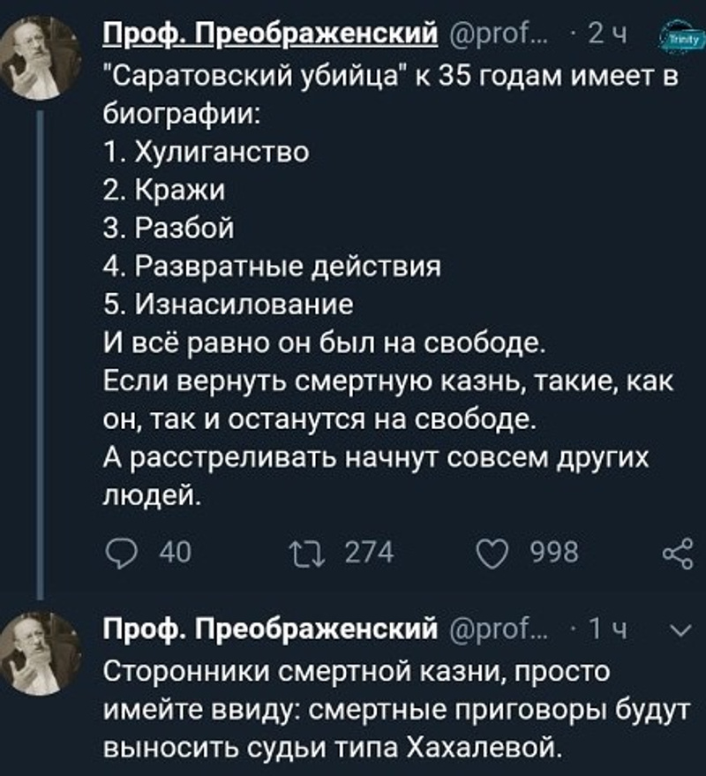706x776 pixels.
Task: Open the author name on the second tweet
Action: point(271,629)
